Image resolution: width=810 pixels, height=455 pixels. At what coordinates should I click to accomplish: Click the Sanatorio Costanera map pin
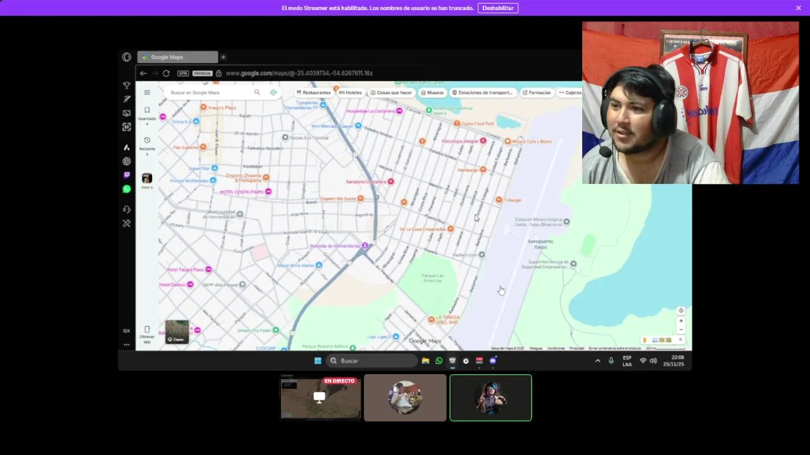pos(390,181)
